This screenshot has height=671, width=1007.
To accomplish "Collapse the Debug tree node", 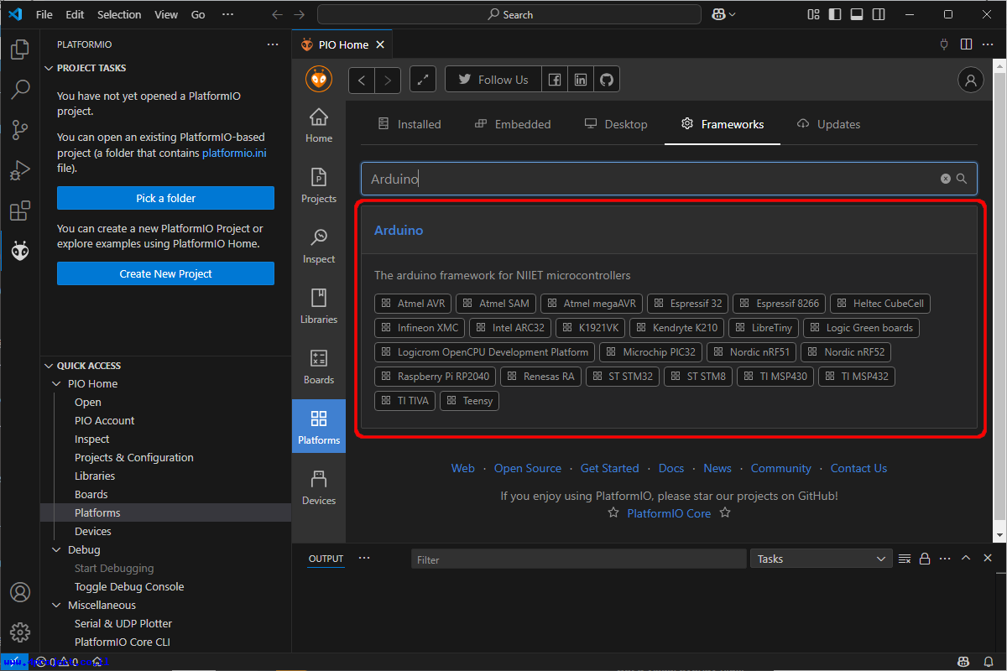I will (x=57, y=550).
